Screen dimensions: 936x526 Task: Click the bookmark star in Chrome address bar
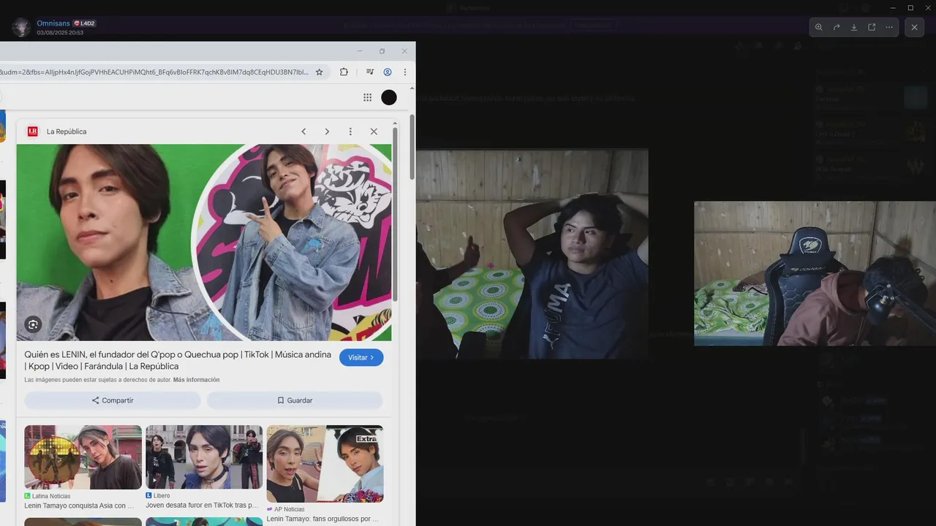click(319, 72)
